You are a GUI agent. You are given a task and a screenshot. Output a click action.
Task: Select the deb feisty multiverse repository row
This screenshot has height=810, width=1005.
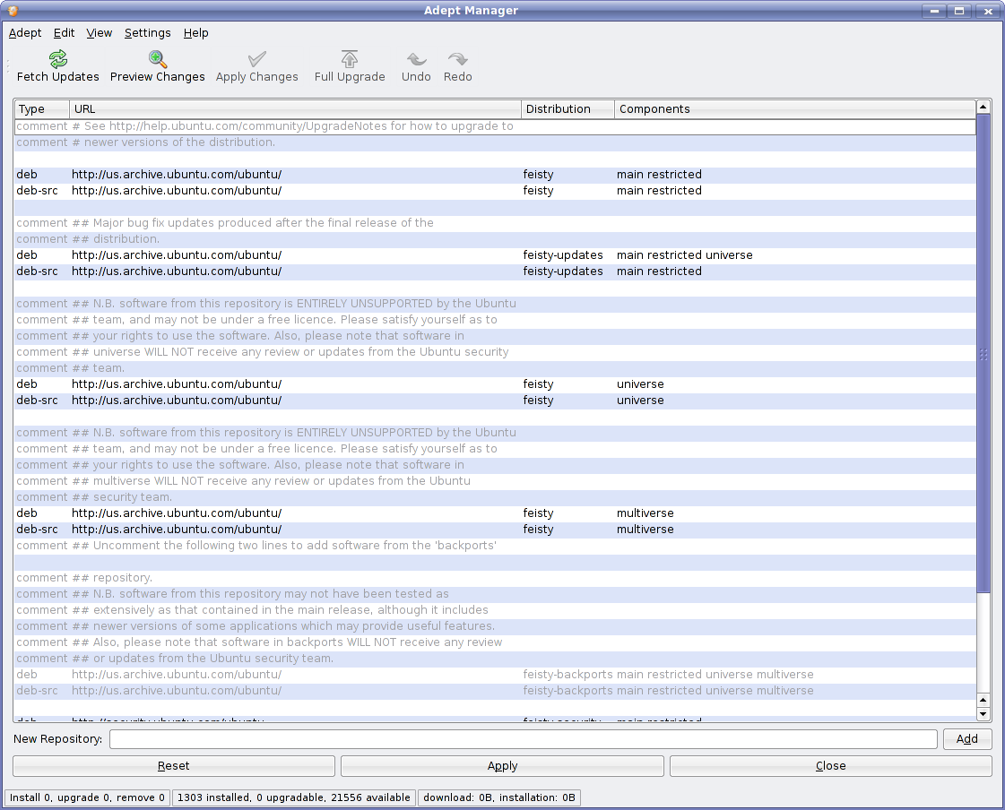(359, 513)
